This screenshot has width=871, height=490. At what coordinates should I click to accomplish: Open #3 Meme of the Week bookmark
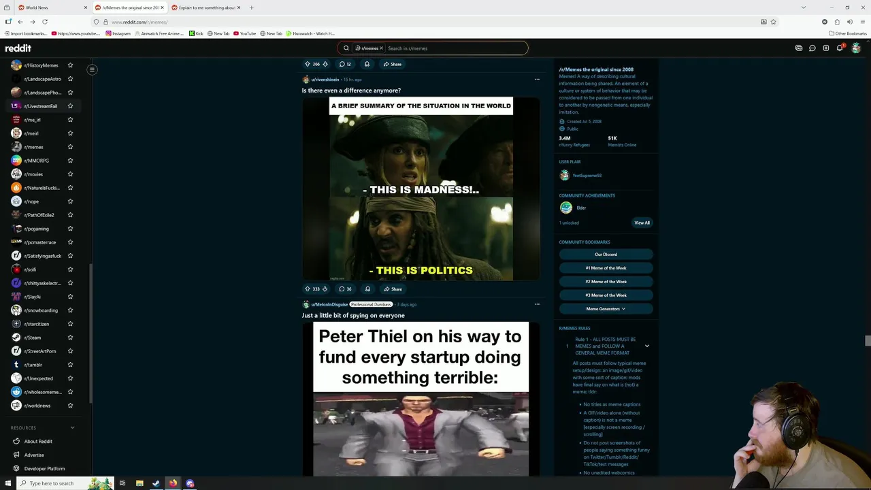pyautogui.click(x=606, y=295)
